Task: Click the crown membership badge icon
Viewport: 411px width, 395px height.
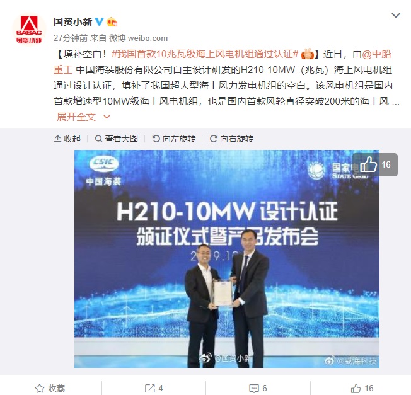Action: coord(112,22)
